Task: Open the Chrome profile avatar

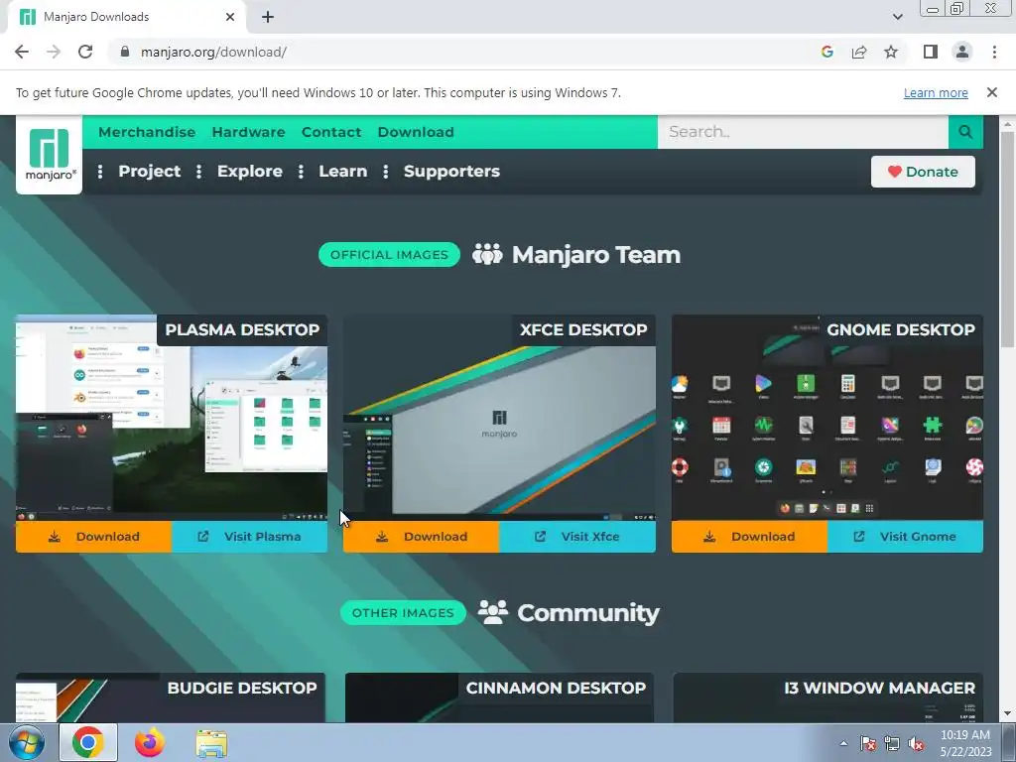Action: click(x=962, y=52)
